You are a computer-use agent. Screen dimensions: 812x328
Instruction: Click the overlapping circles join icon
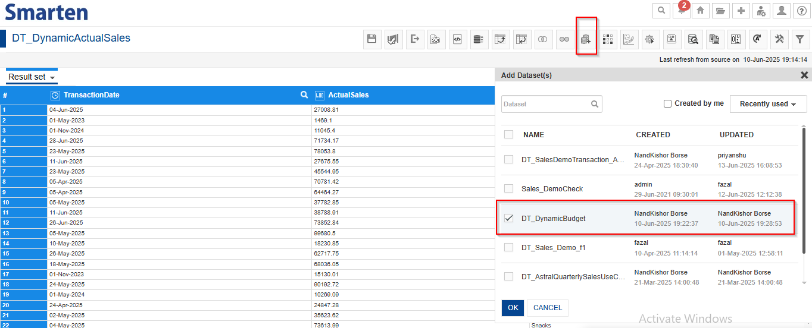(542, 39)
